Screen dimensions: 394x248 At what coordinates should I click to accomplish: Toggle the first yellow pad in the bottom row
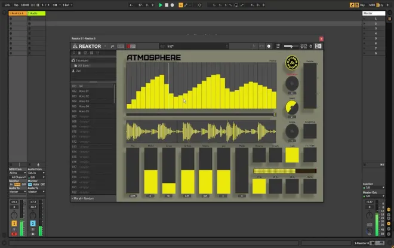tap(259, 186)
